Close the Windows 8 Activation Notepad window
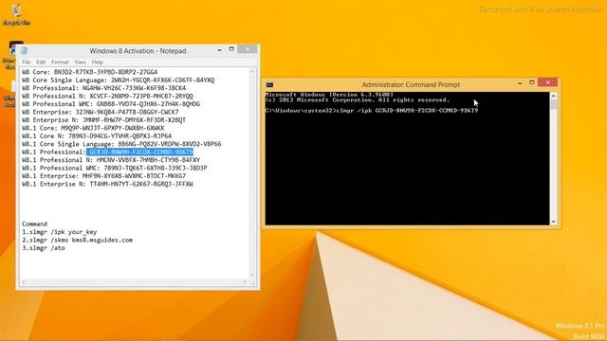This screenshot has width=607, height=341. coord(247,49)
